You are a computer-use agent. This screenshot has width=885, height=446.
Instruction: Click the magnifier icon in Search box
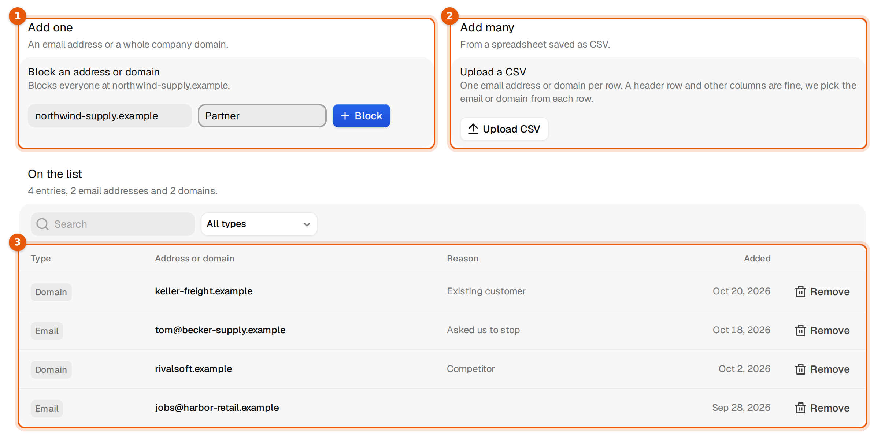(42, 224)
